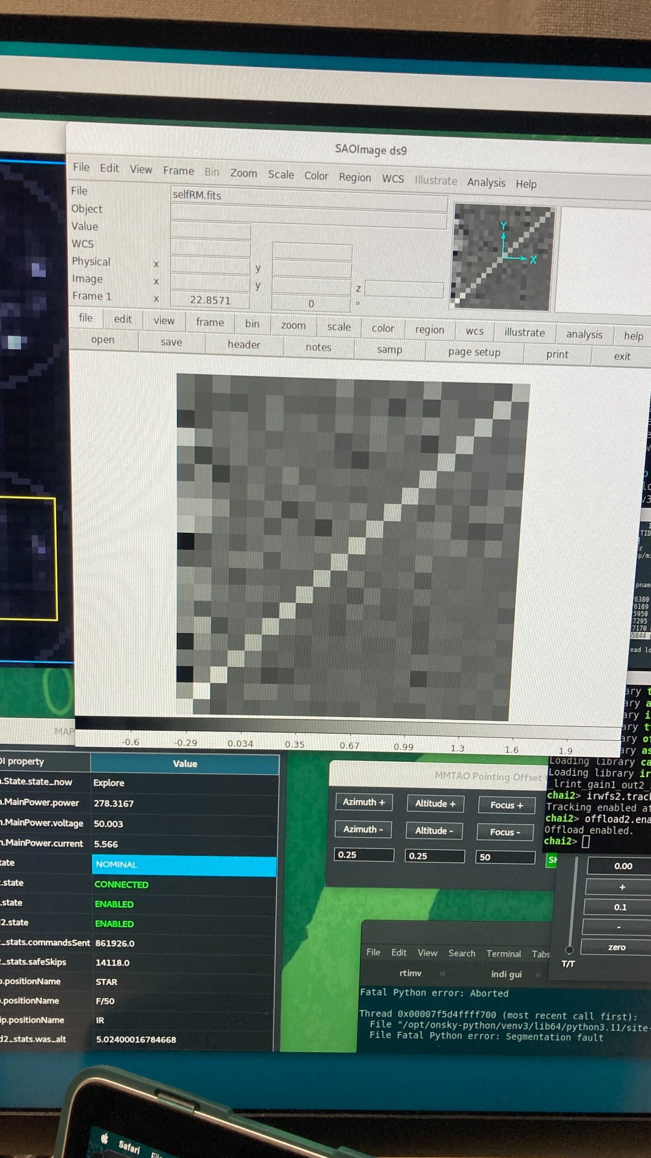Image resolution: width=651 pixels, height=1158 pixels.
Task: Close the indi gui terminal tab
Action: click(x=538, y=975)
